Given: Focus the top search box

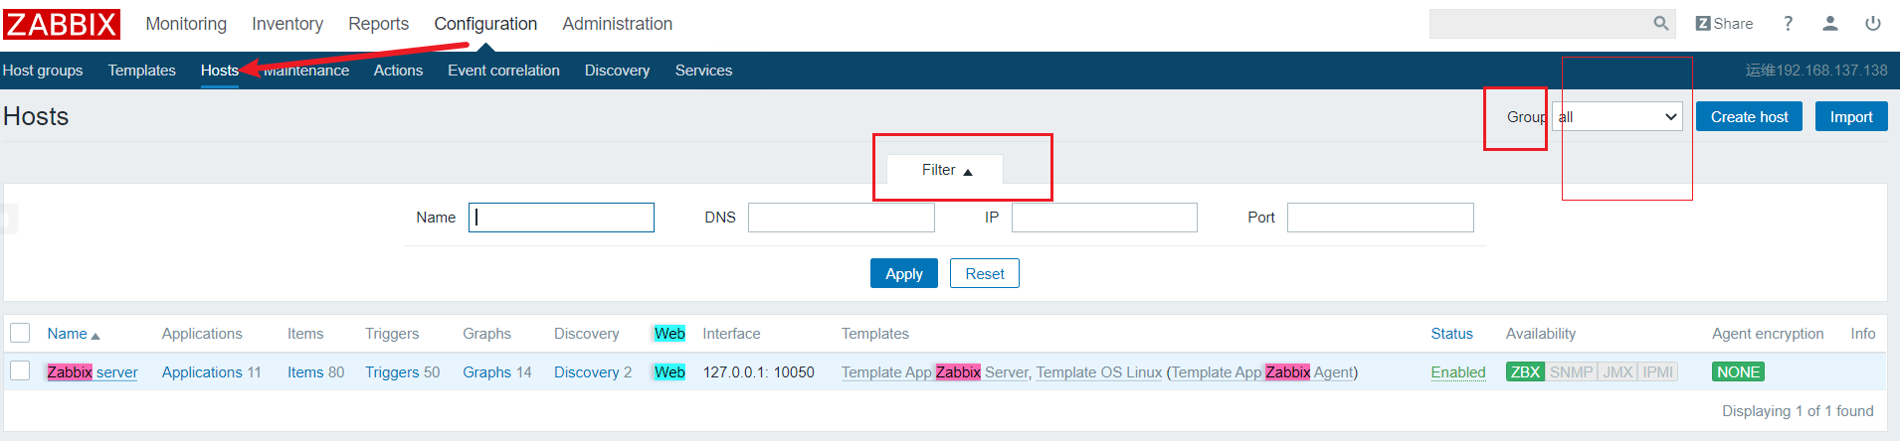Looking at the screenshot, I should (1540, 24).
